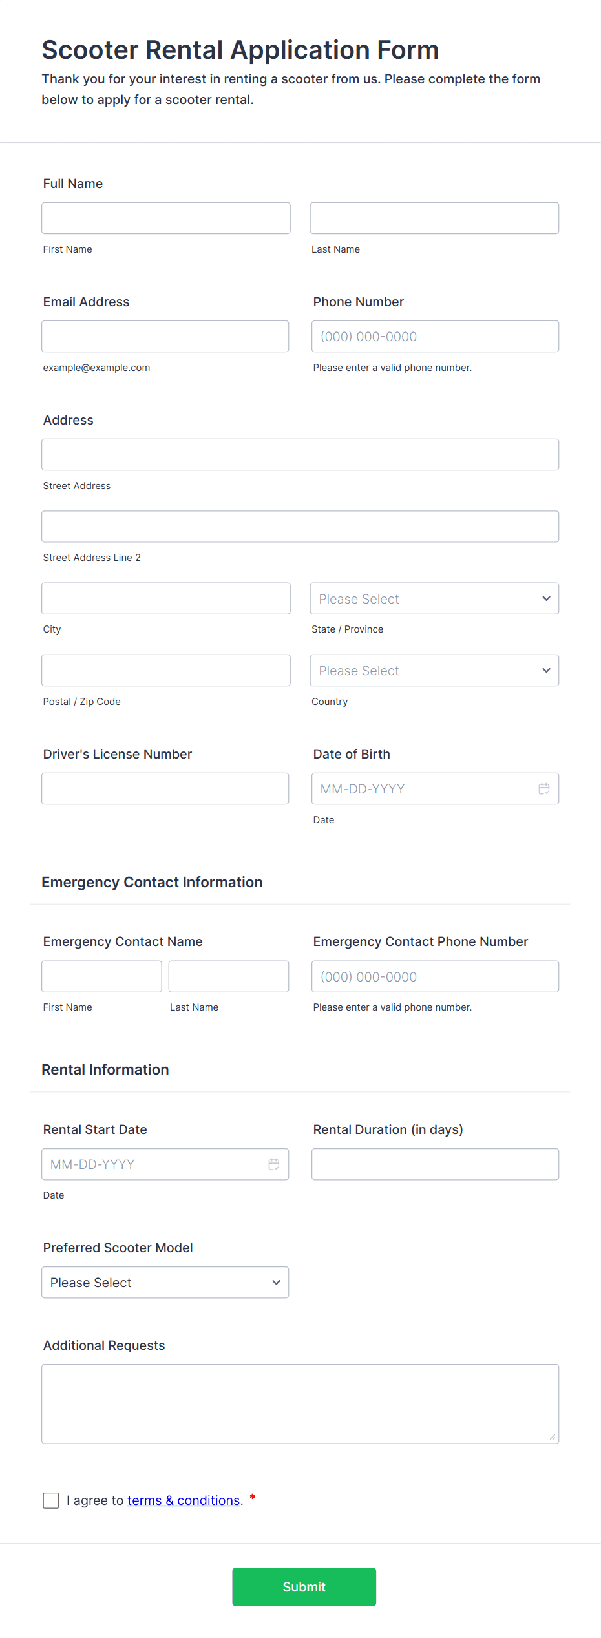601x1638 pixels.
Task: Click the Email Address input field
Action: tap(165, 336)
